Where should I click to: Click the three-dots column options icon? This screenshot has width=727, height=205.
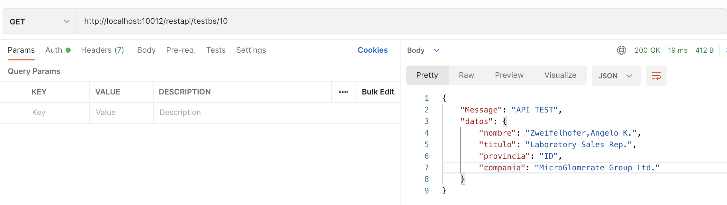coord(343,92)
